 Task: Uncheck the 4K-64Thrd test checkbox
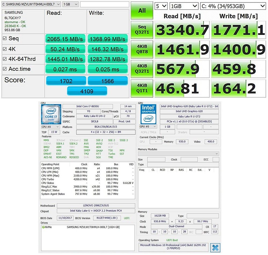coord(5,59)
